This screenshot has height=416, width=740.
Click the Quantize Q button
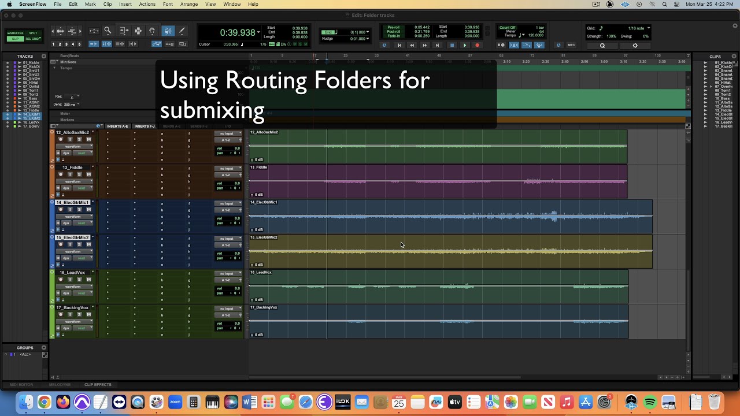point(602,46)
